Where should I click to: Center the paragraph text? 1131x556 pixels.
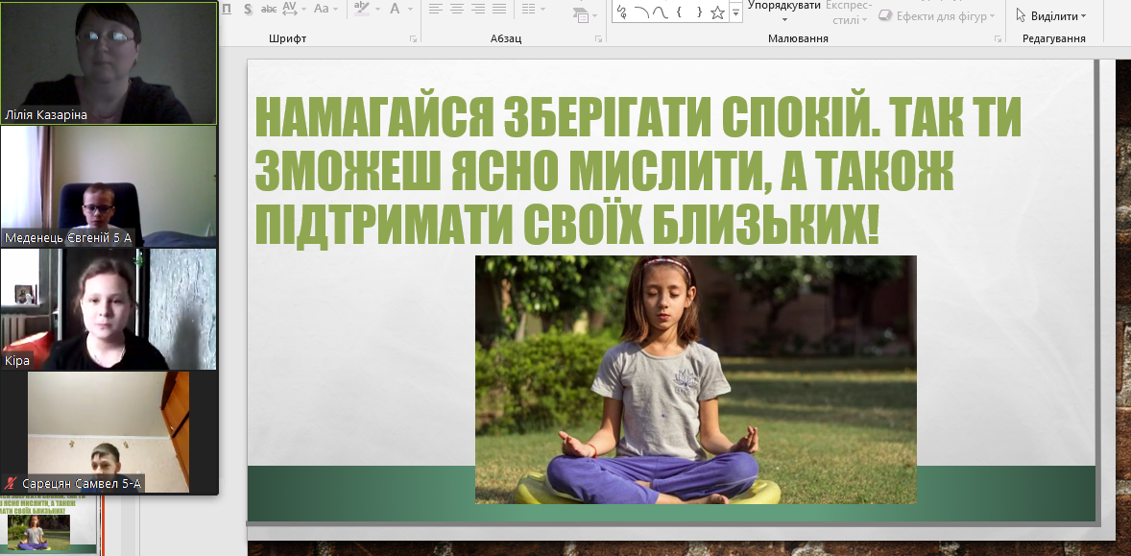pyautogui.click(x=457, y=9)
